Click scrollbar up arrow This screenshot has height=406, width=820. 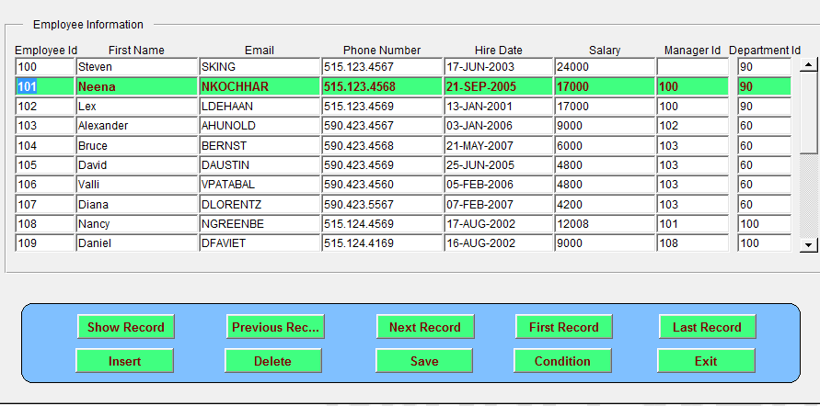[x=809, y=64]
